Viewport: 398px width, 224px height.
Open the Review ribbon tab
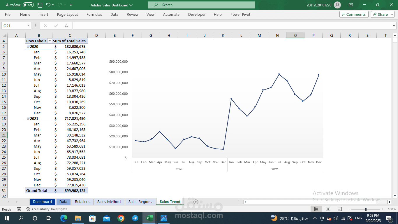[x=133, y=14]
